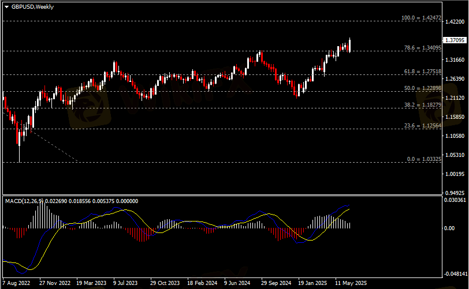Viewport: 469px width, 289px height.
Task: Click price axis value 0.94925
Action: [455, 193]
